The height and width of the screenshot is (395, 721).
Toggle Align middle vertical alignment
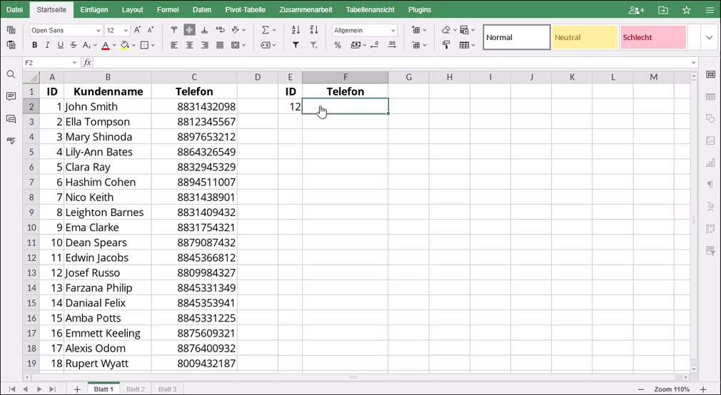pos(189,31)
